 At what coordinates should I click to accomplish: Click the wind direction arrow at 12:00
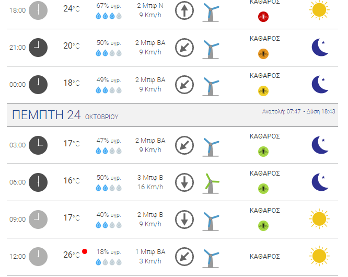pos(184,257)
